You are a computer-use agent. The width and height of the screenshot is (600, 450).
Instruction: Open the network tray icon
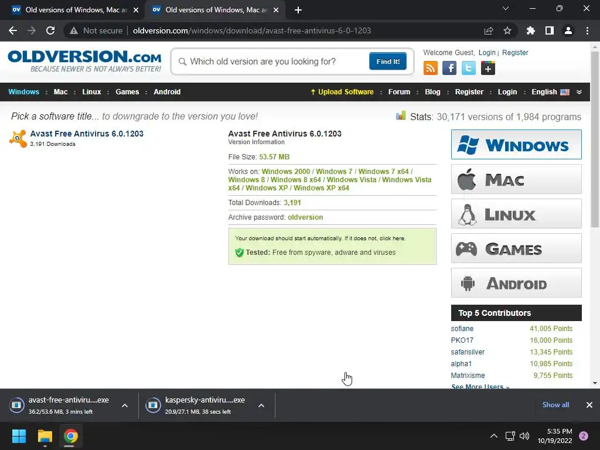510,436
